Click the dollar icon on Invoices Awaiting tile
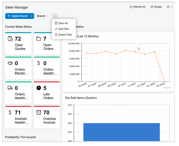 coord(10,112)
